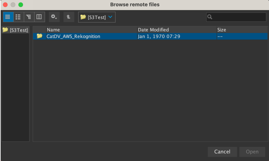Click the Open button
This screenshot has height=161, width=269.
coord(252,152)
